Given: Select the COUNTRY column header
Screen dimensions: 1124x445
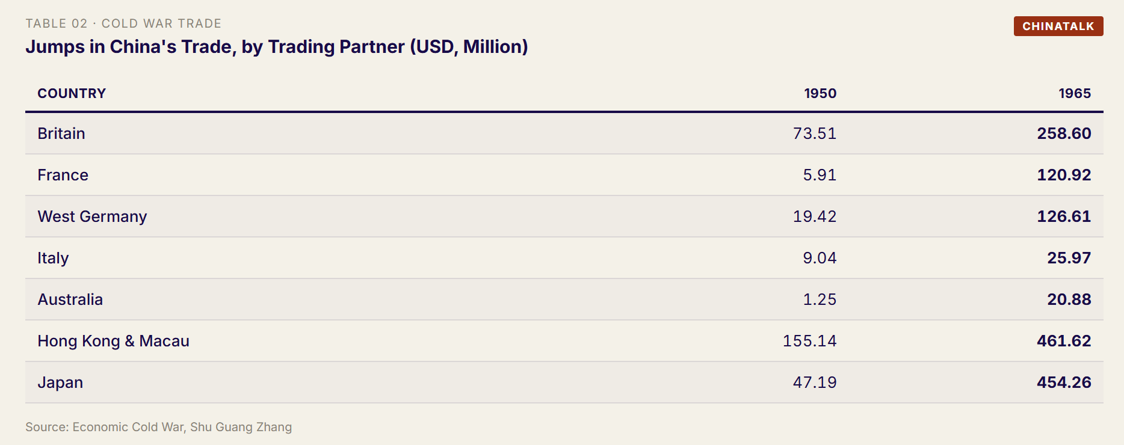Looking at the screenshot, I should [72, 94].
